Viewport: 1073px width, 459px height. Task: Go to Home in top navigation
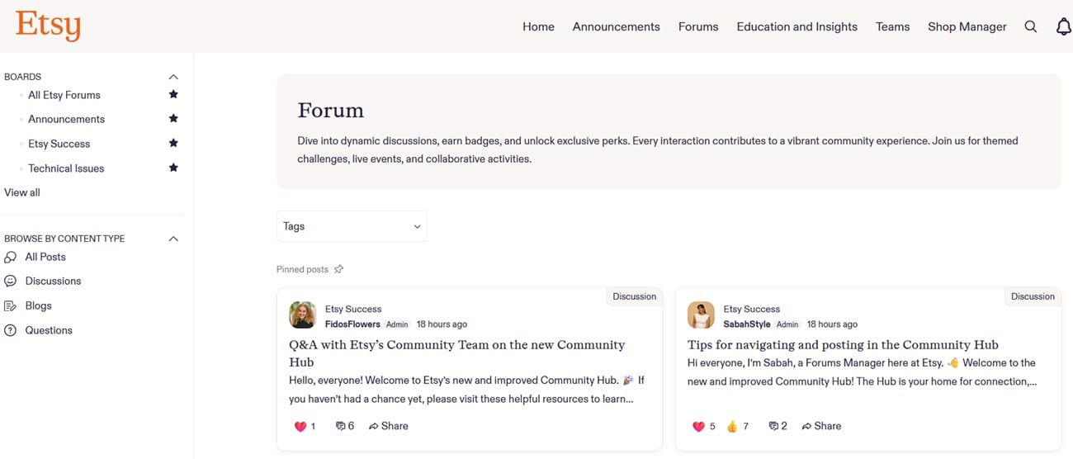coord(538,26)
